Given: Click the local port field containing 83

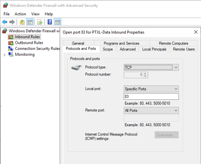Looking at the screenshot, I should (151, 96).
